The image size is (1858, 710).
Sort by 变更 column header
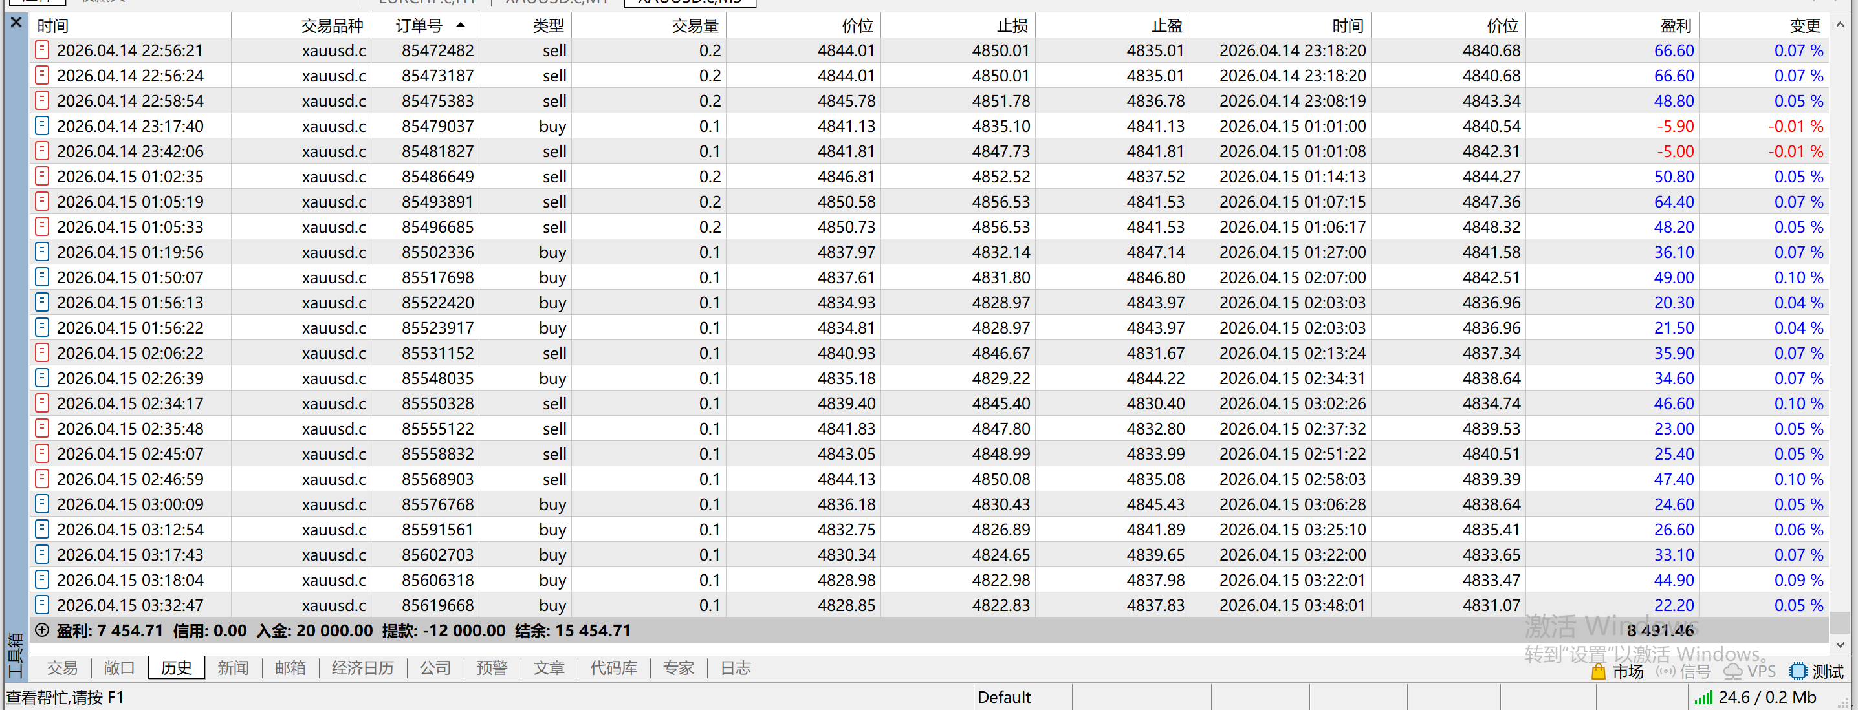(1764, 26)
